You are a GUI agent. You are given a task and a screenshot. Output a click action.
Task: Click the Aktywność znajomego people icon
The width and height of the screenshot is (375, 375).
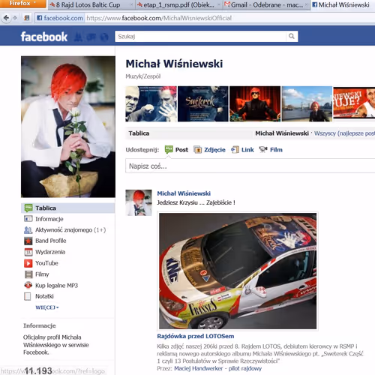coord(28,230)
